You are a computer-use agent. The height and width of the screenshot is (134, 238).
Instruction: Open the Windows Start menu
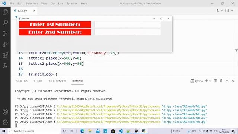pos(4,131)
